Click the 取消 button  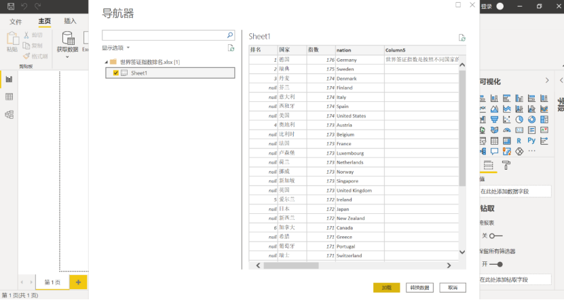(453, 287)
